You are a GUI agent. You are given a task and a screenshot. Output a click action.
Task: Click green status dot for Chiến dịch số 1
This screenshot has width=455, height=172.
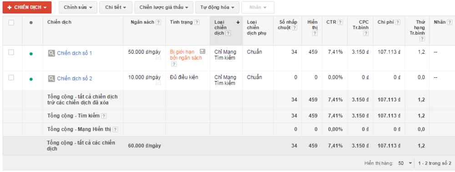[x=31, y=54]
